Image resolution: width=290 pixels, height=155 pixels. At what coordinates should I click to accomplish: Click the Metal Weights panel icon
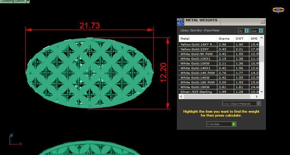point(180,22)
